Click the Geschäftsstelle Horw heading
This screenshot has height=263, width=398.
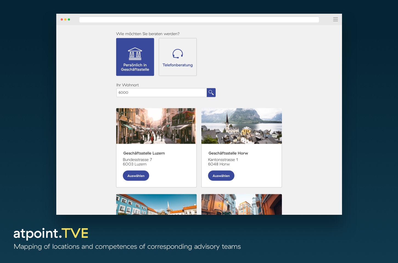tap(228, 153)
